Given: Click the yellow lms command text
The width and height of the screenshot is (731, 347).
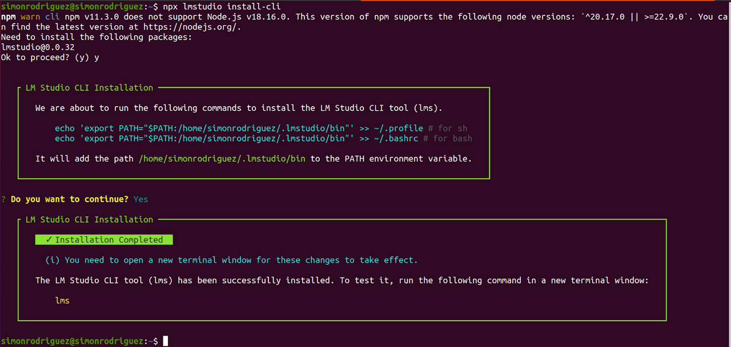Looking at the screenshot, I should 62,300.
